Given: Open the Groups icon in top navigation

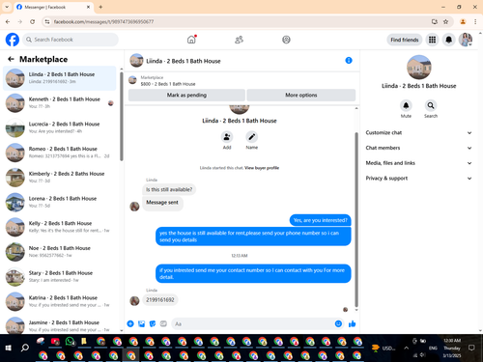Looking at the screenshot, I should tap(286, 40).
